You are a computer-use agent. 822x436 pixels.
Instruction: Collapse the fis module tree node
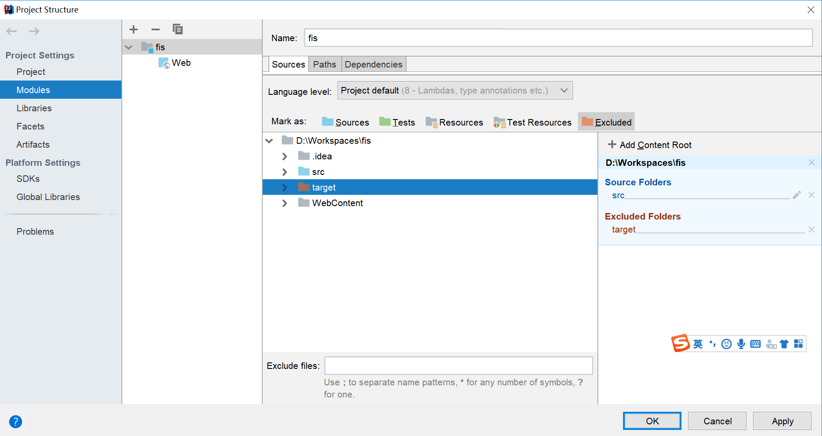coord(129,47)
